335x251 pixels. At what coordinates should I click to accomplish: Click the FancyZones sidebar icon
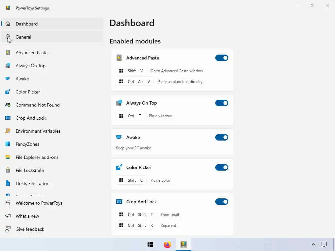pyautogui.click(x=8, y=144)
